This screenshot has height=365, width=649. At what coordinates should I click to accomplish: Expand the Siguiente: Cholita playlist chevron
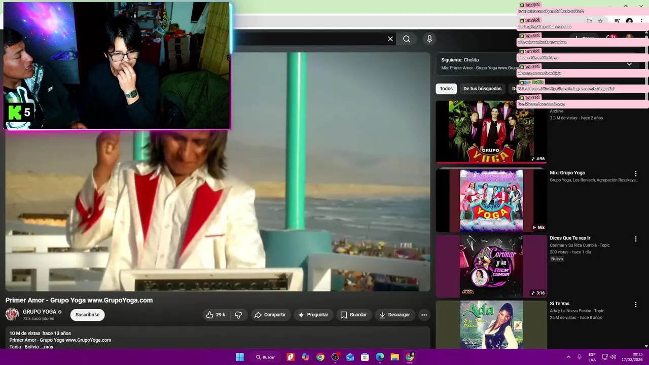tap(629, 64)
